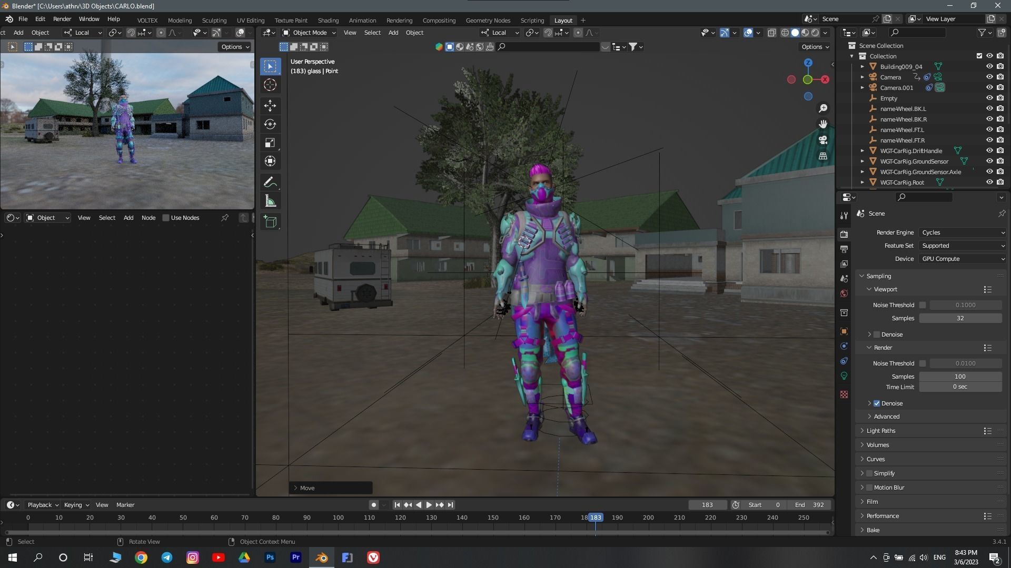Viewport: 1011px width, 568px height.
Task: Hide Building009_04 in viewport via eye icon
Action: click(x=989, y=66)
